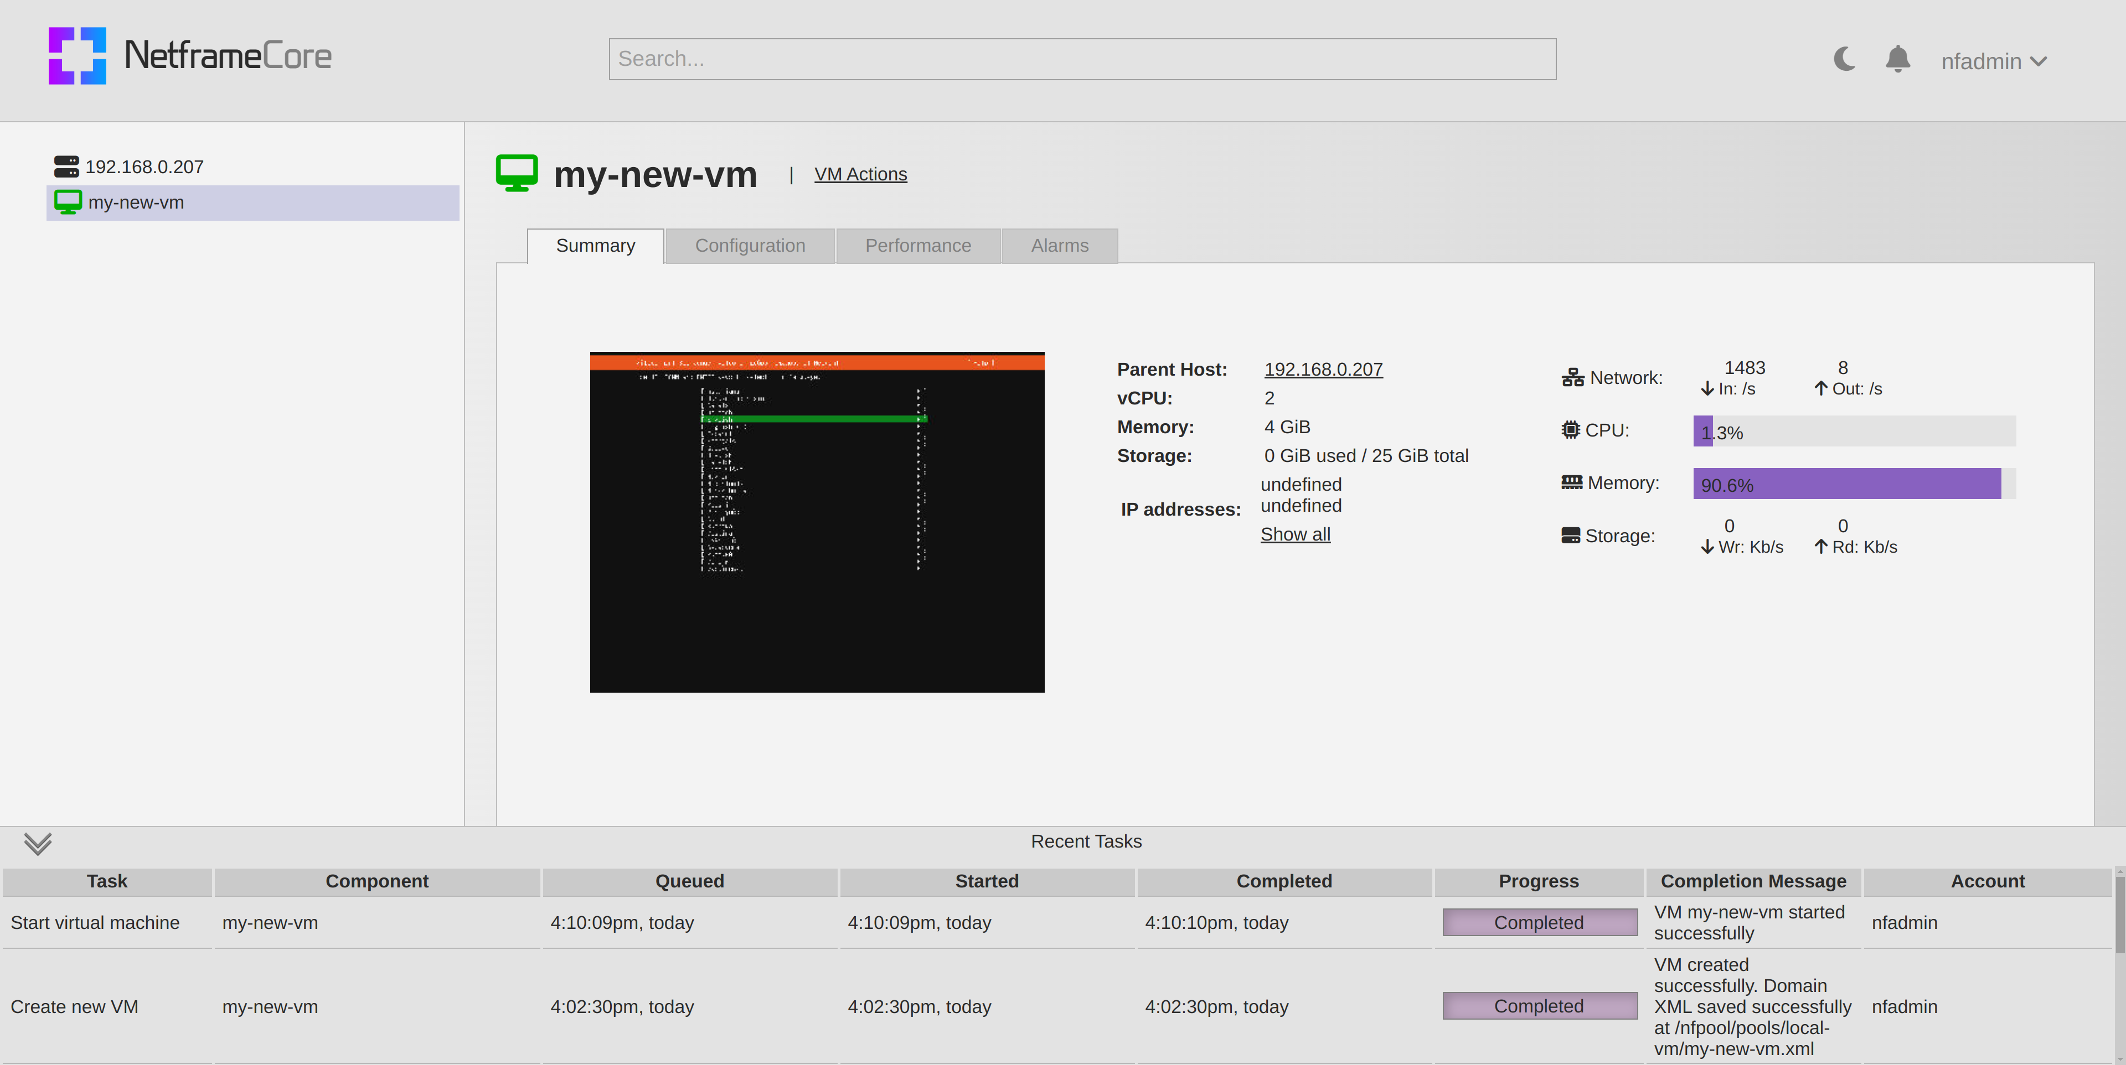Switch to the Alarms tab

pyautogui.click(x=1059, y=246)
